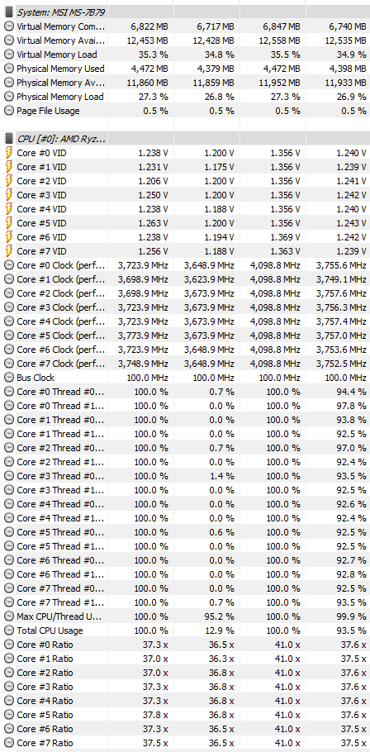Viewport: 370px width, 752px height.
Task: Click the Core #7 Ratio label
Action: pos(45,743)
